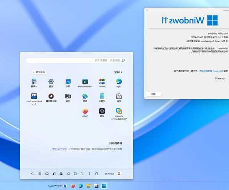Open the Microsoft 软件许可条款 link
229x190 pixels.
pyautogui.click(x=211, y=71)
